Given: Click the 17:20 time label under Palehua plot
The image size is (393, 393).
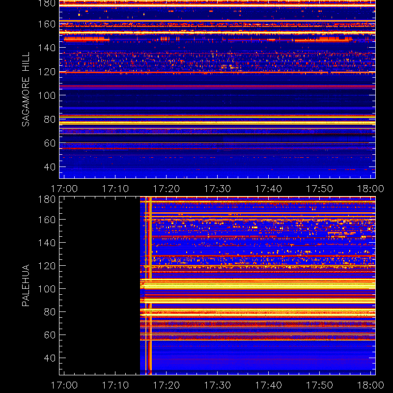Looking at the screenshot, I should 167,385.
